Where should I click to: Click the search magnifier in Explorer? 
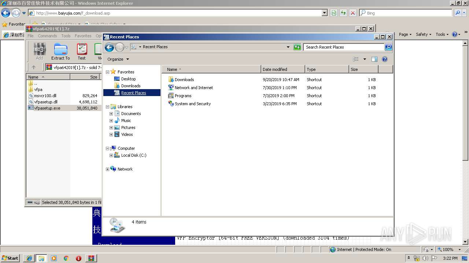[388, 47]
